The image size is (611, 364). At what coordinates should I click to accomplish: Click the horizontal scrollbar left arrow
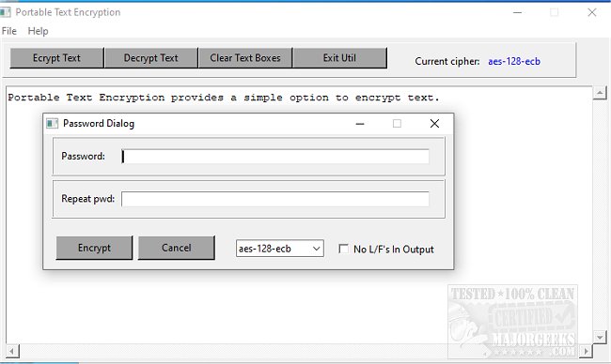pyautogui.click(x=12, y=351)
